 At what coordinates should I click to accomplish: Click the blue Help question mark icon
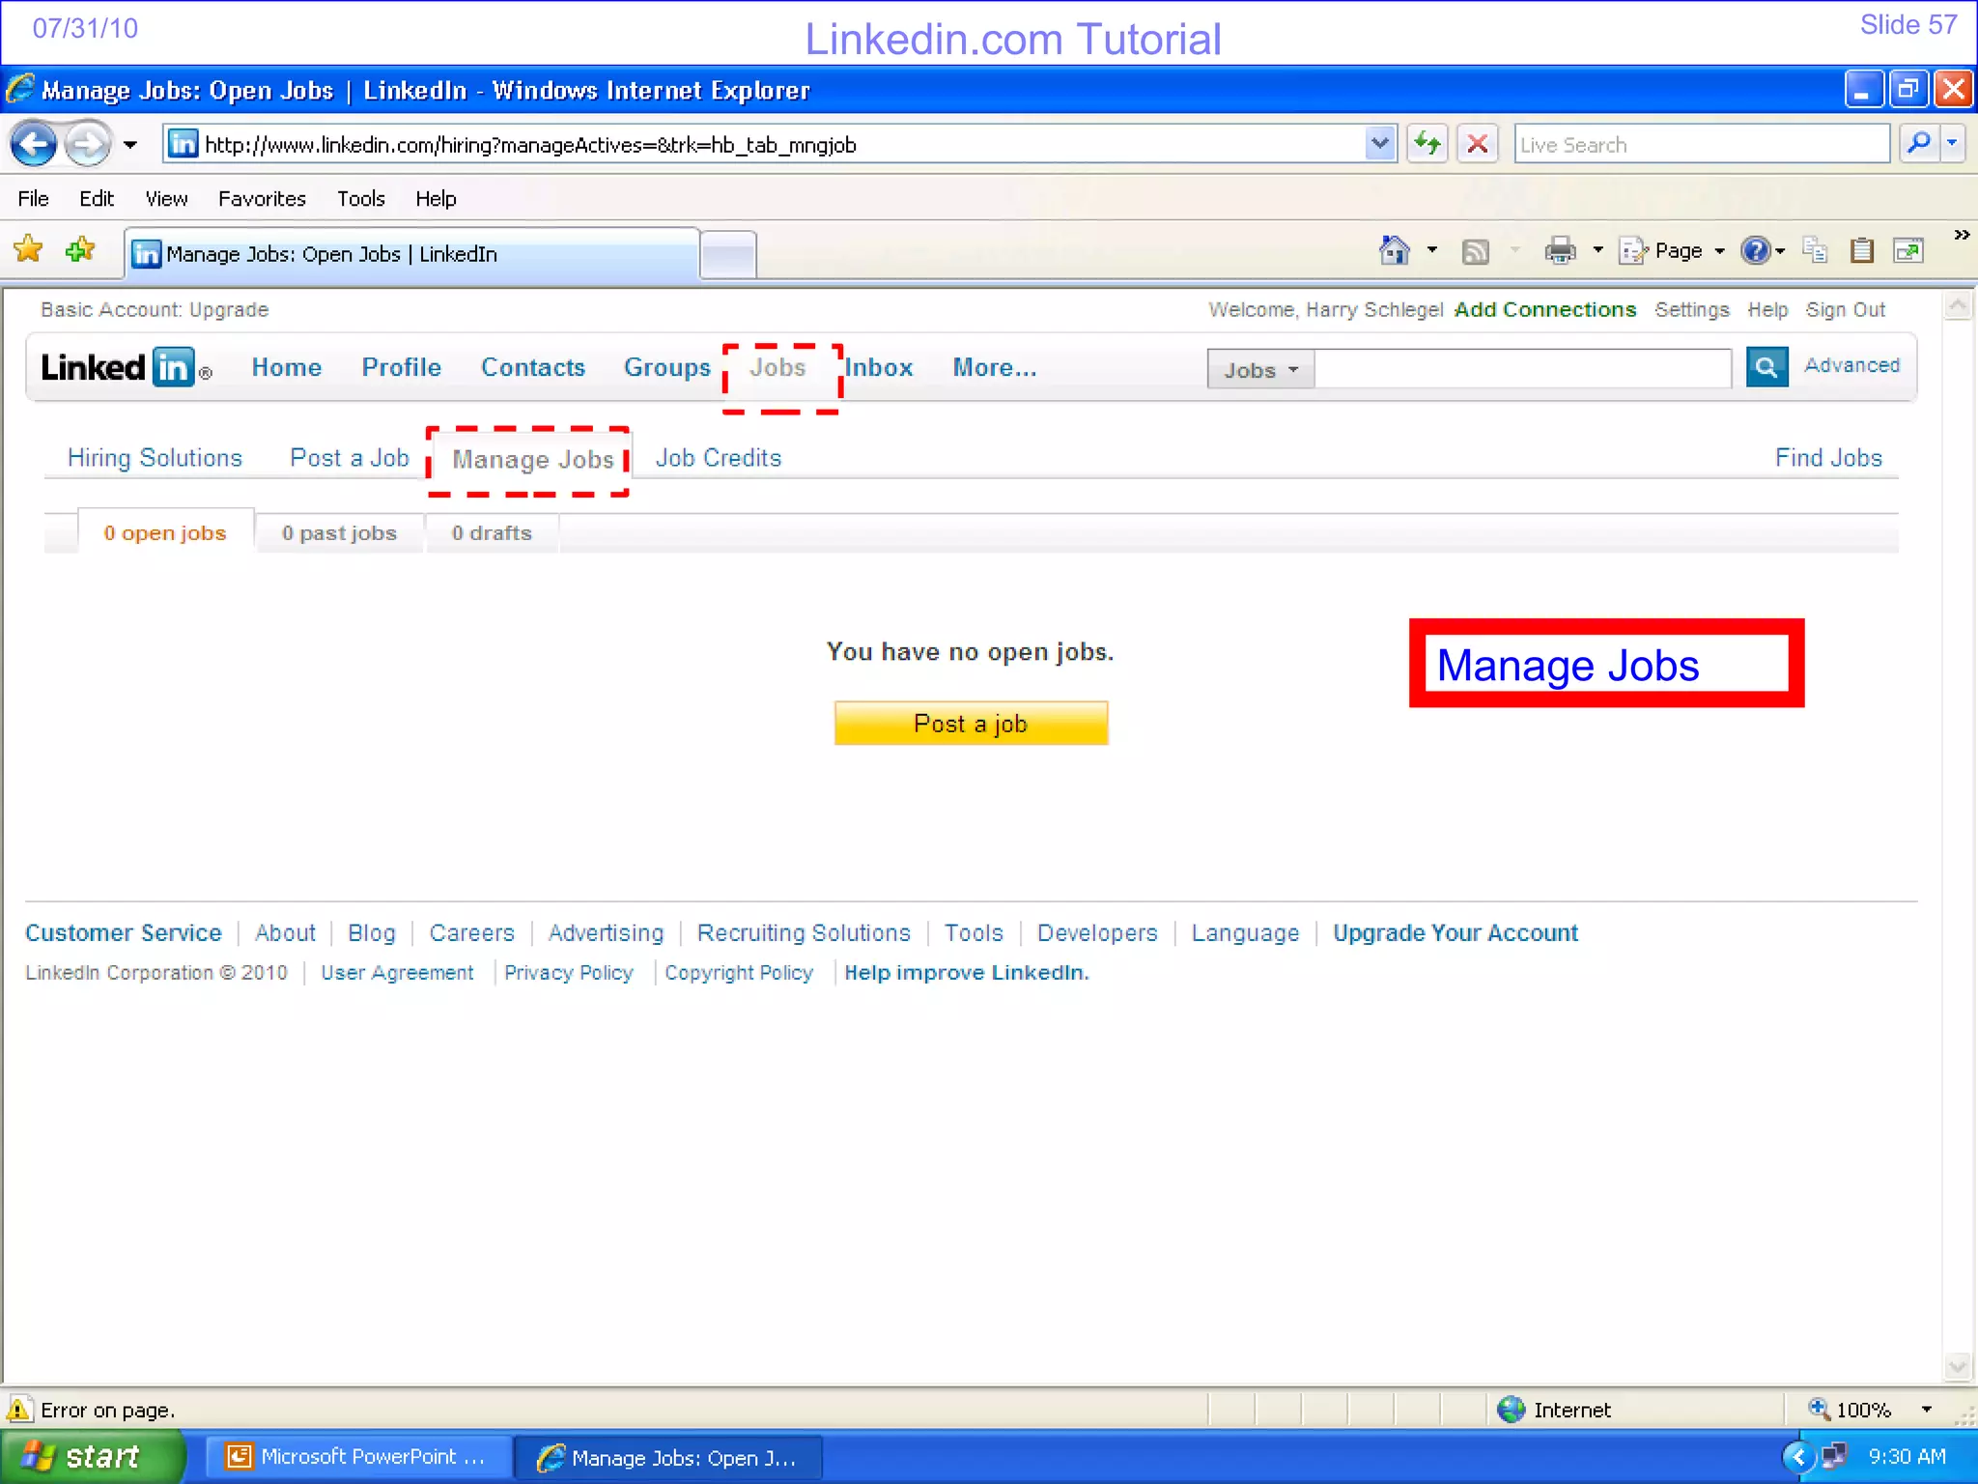click(x=1756, y=251)
